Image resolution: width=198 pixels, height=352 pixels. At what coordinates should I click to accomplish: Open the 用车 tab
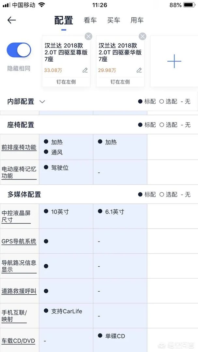(137, 20)
